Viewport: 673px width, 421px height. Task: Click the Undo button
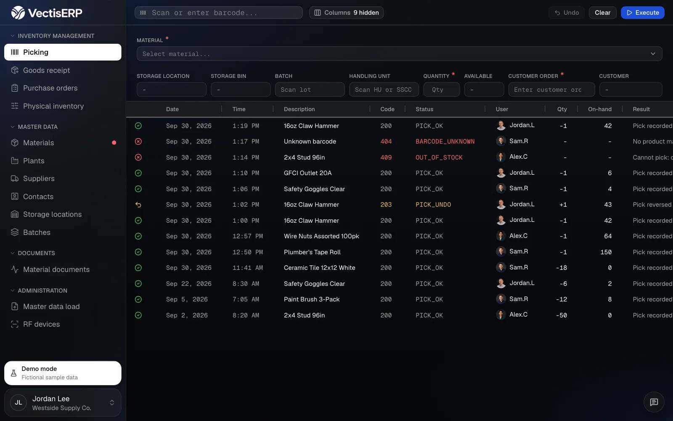[x=567, y=13]
